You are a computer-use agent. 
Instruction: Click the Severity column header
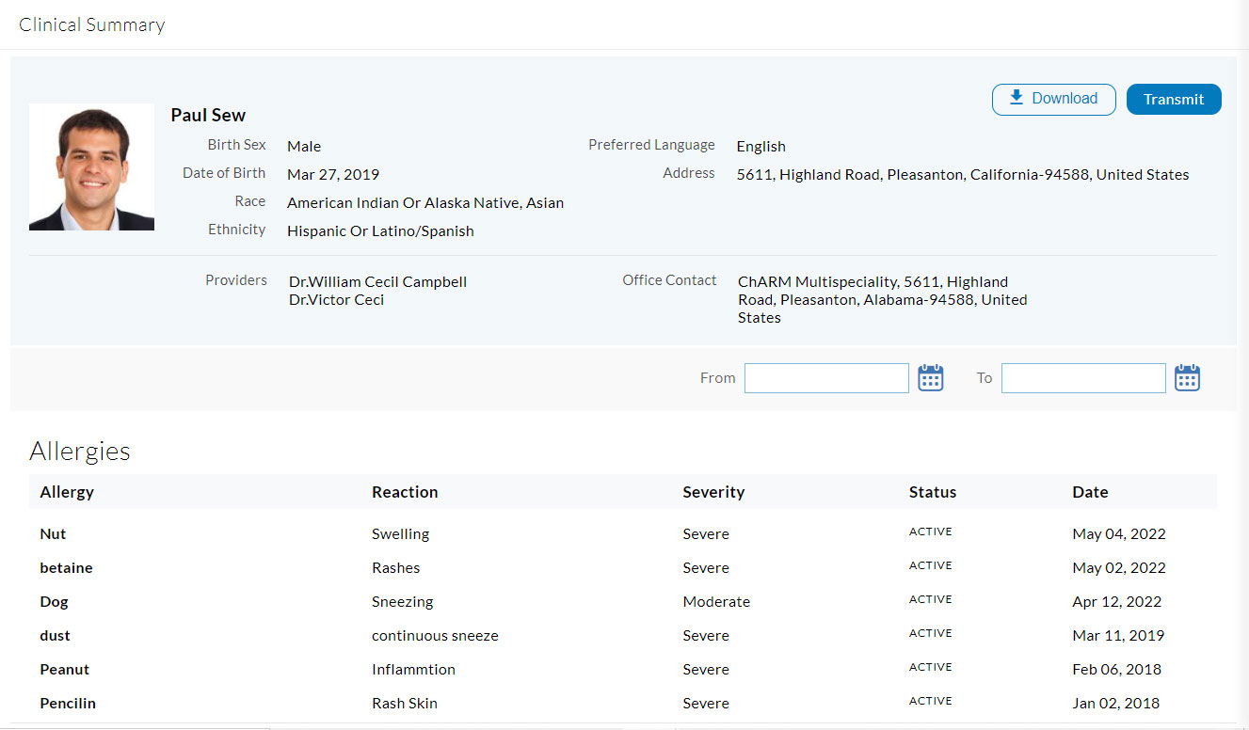[713, 492]
